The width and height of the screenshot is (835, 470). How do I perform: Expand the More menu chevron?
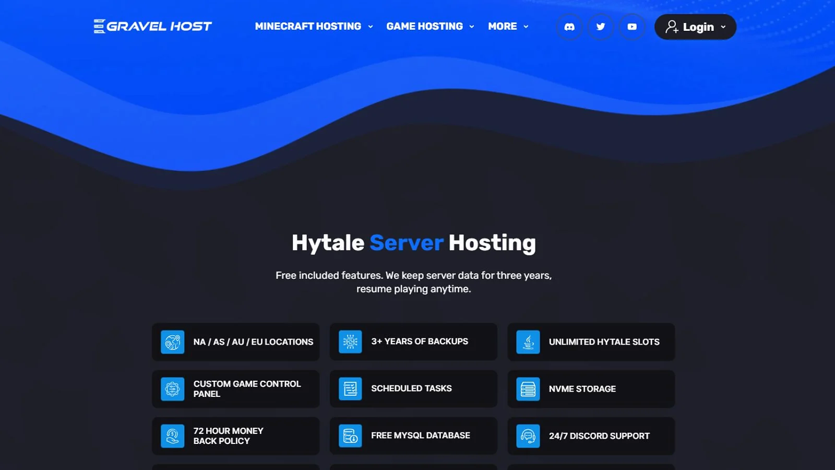coord(526,27)
